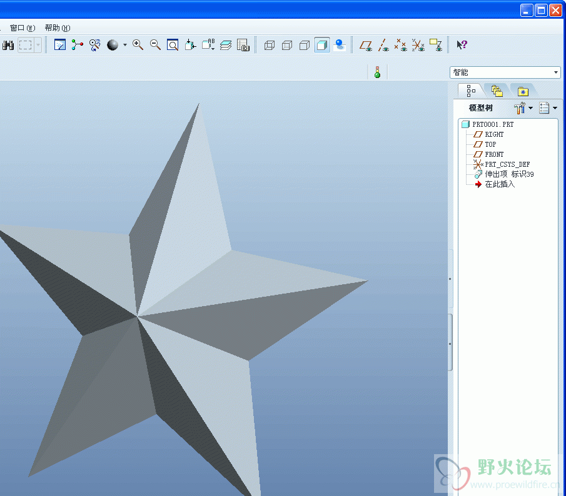This screenshot has height=496, width=566.
Task: Open the Saved view list
Action: pyautogui.click(x=208, y=45)
